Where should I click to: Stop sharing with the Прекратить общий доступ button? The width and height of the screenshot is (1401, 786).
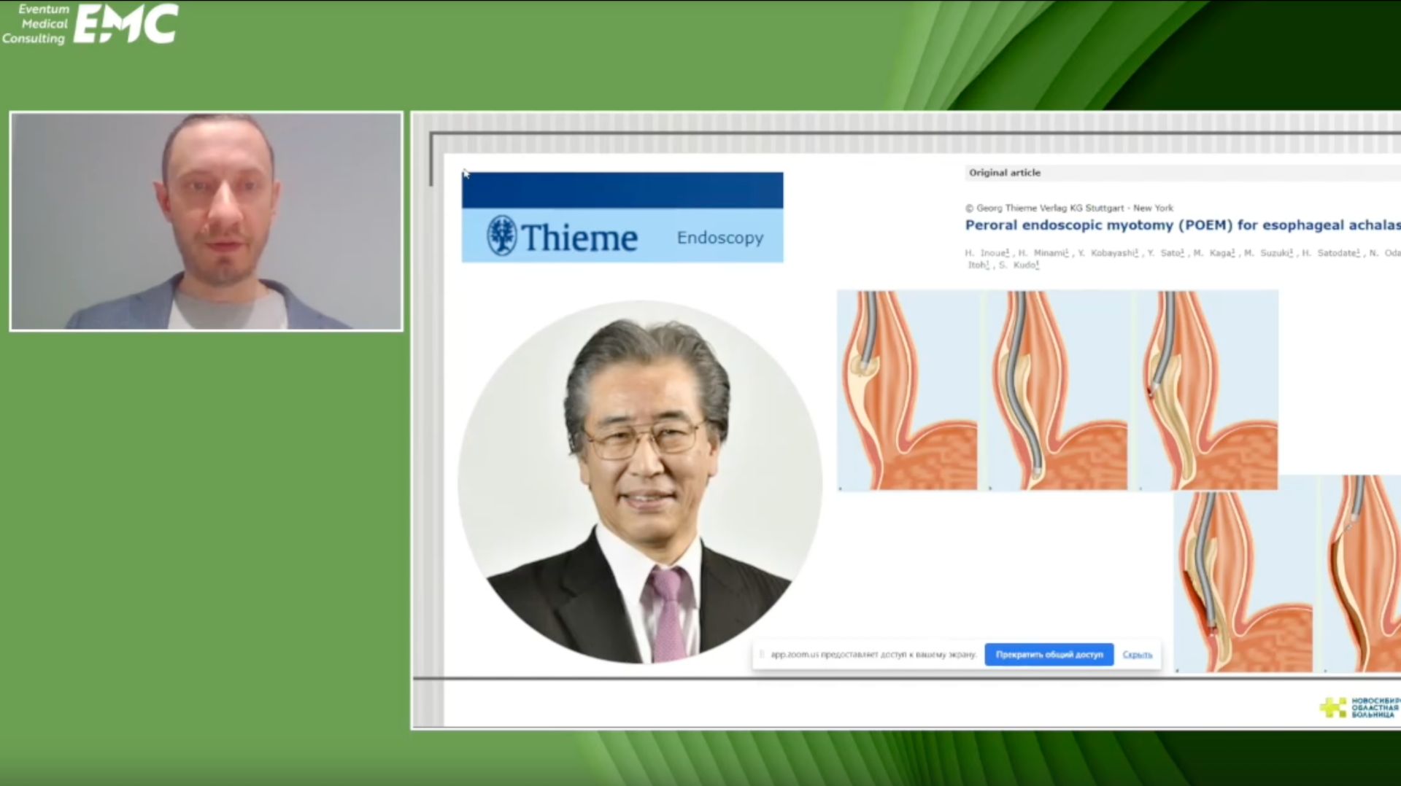1049,655
